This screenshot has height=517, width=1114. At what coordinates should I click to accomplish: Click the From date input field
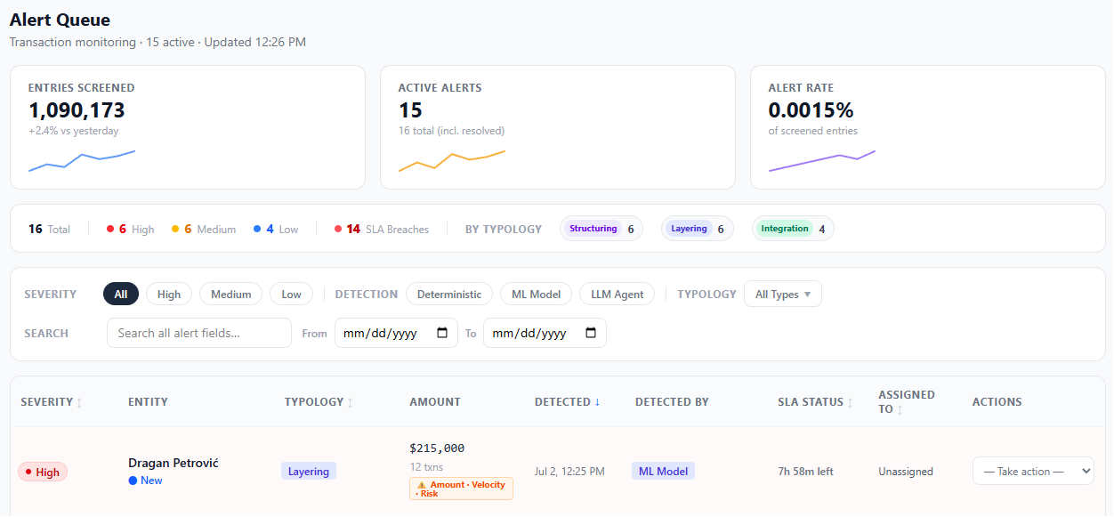click(x=396, y=333)
